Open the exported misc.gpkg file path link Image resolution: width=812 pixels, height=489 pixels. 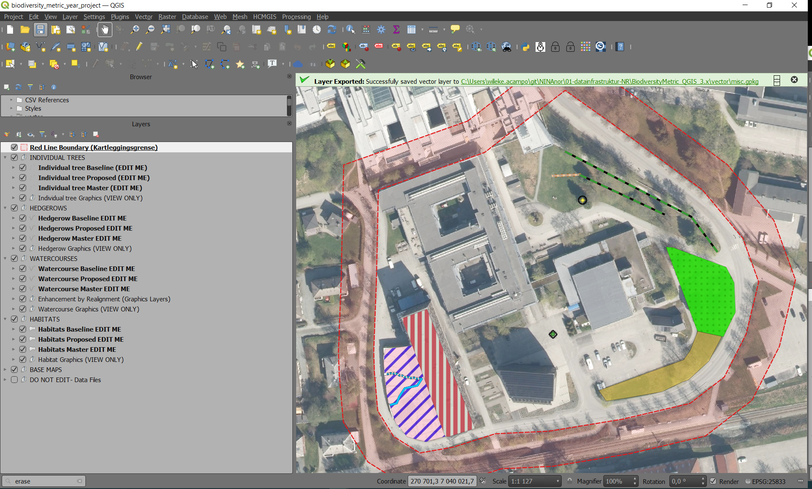[610, 81]
